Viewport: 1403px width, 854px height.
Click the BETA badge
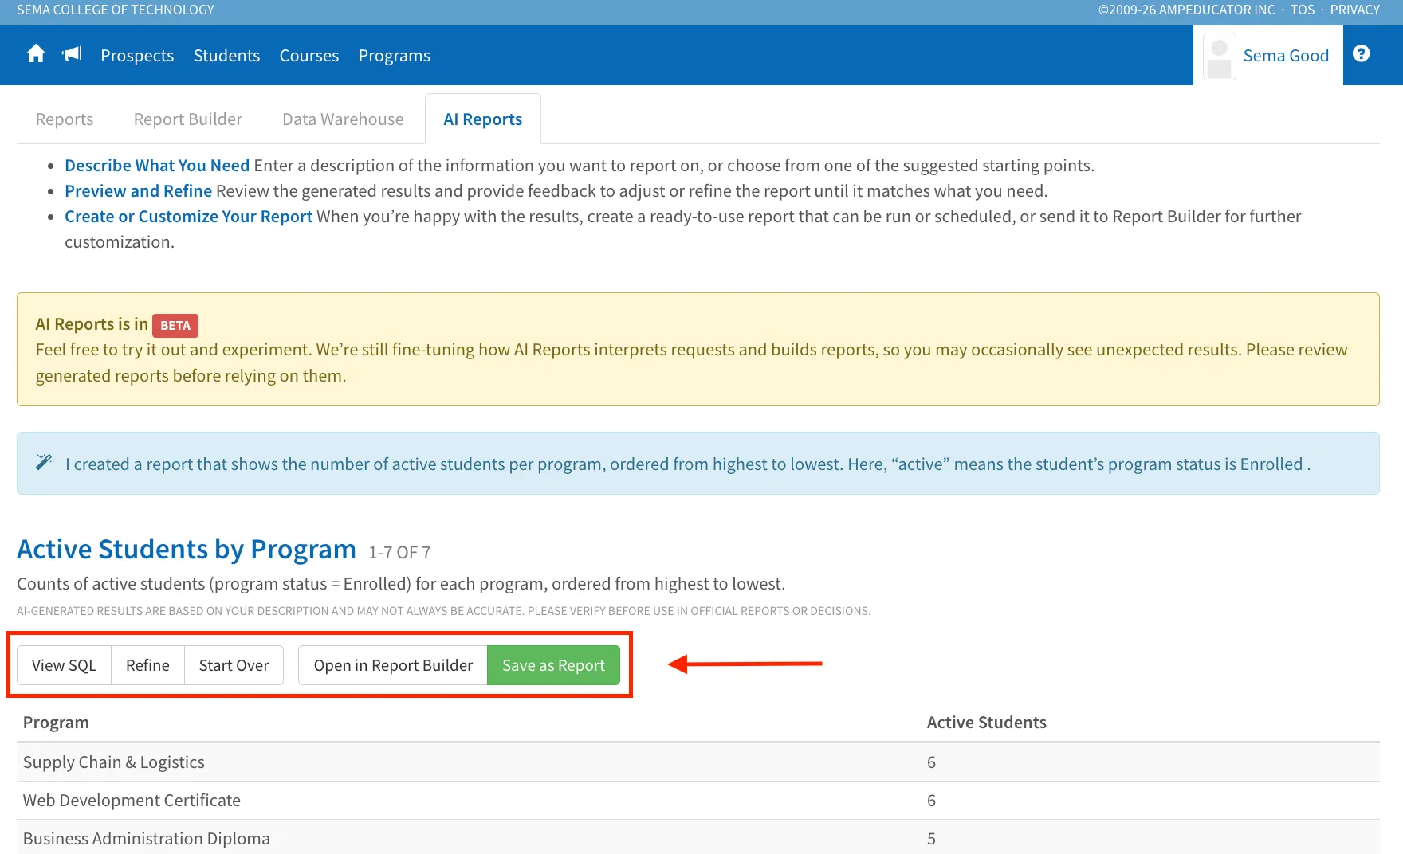point(175,325)
